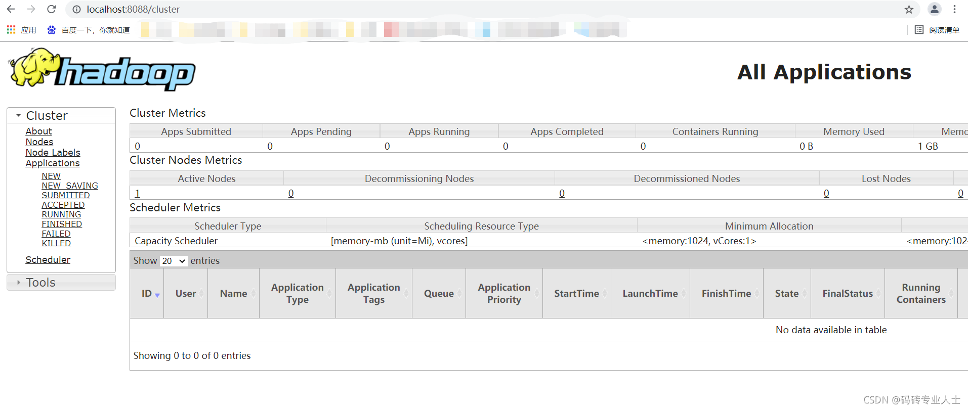This screenshot has height=409, width=968.
Task: Filter applications by RUNNING state
Action: [x=61, y=214]
